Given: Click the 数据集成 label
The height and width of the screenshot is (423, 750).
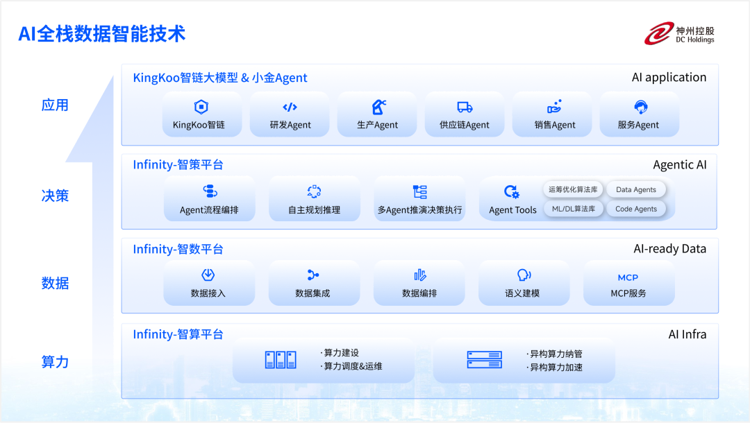Looking at the screenshot, I should click(x=312, y=293).
